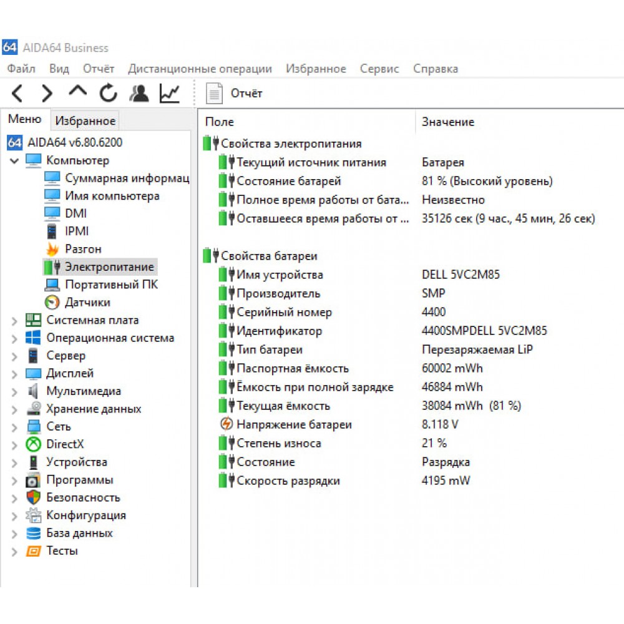
Task: Click the Устройства device icon
Action: coord(34,462)
